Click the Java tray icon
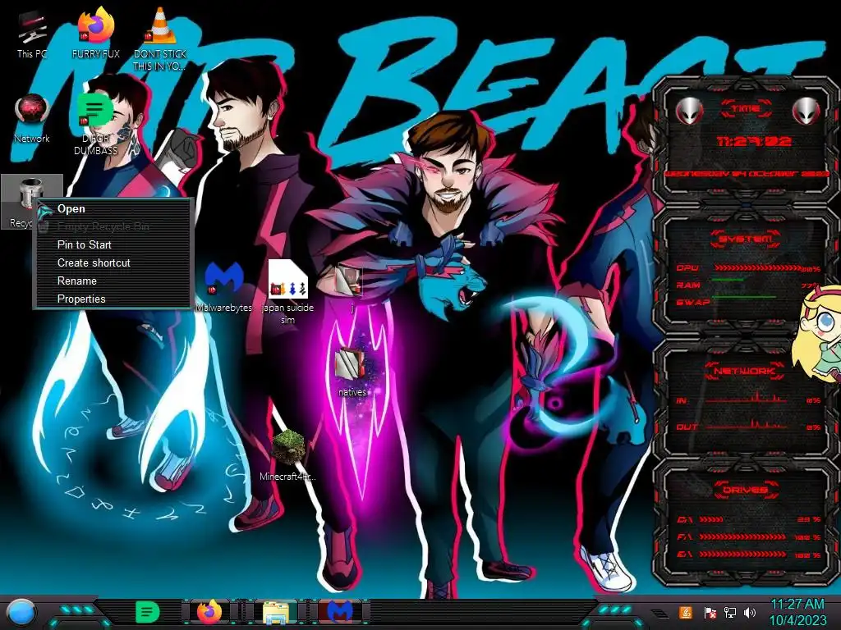 click(685, 612)
